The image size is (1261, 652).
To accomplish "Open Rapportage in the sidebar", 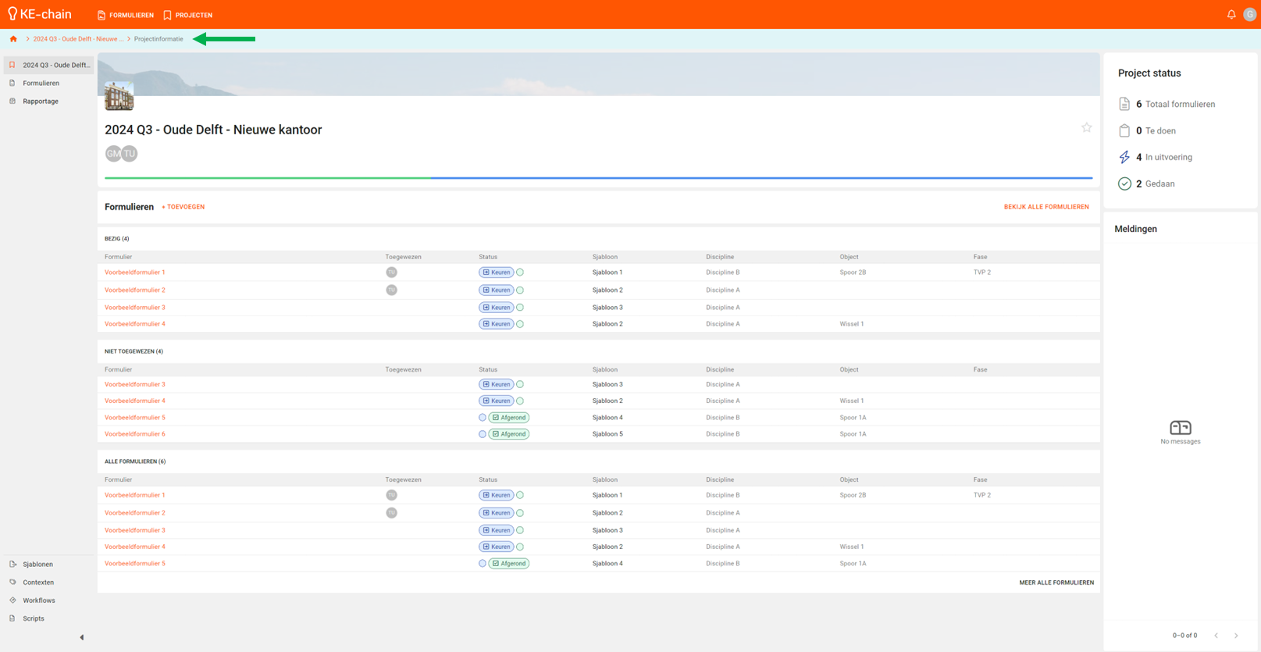I will coord(40,102).
